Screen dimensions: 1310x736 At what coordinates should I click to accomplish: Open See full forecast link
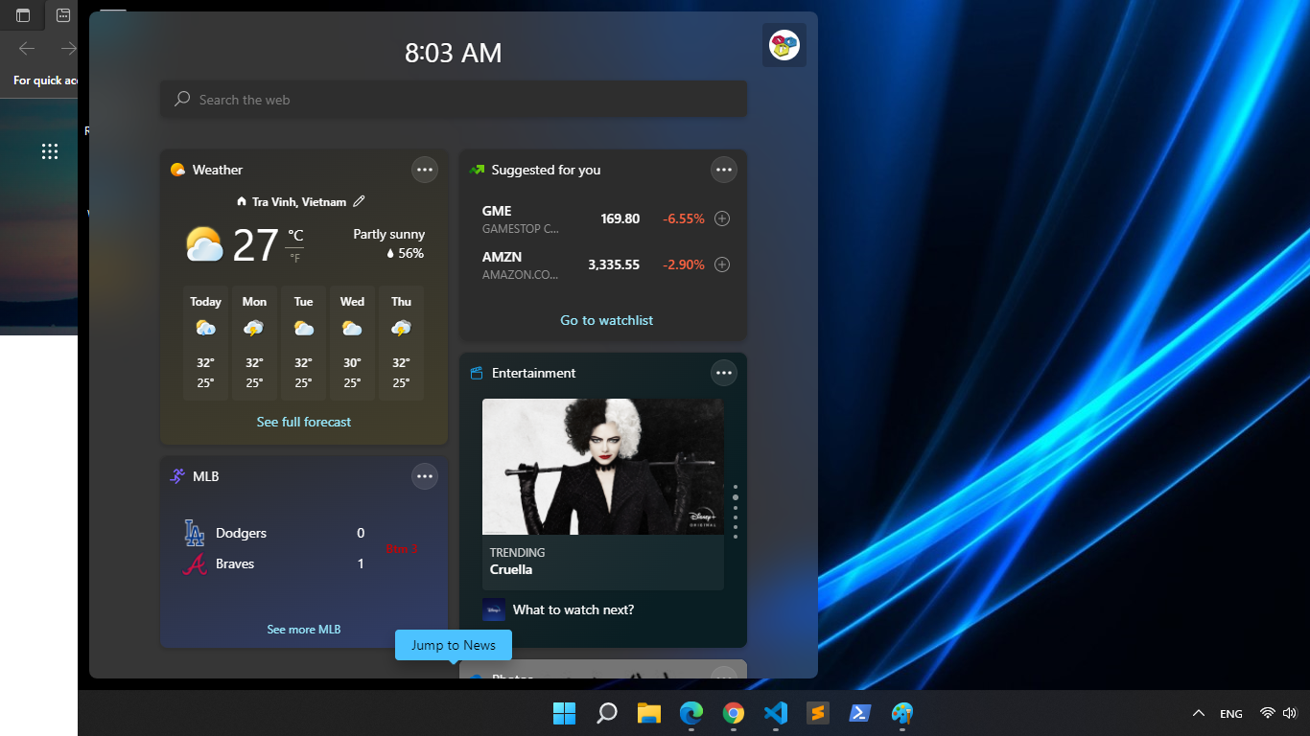coord(304,422)
